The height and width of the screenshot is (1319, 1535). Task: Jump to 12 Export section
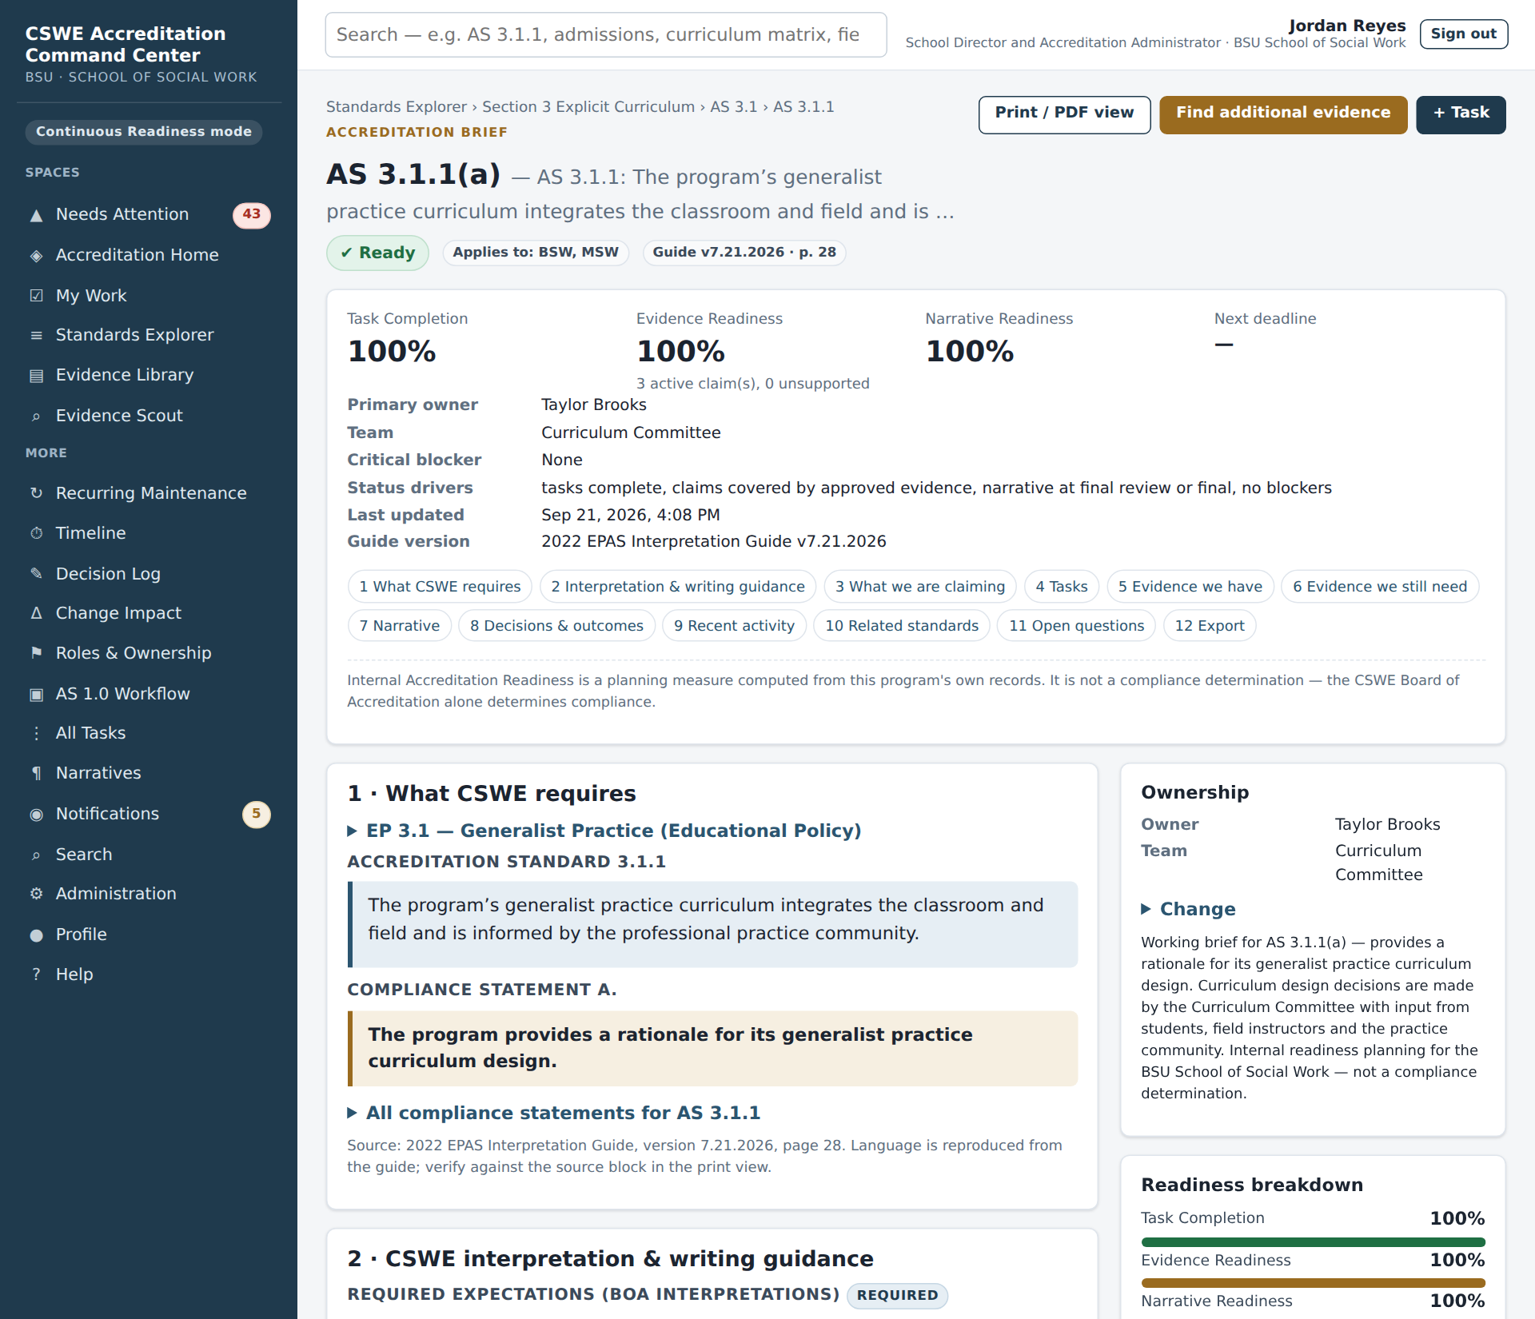[1210, 626]
